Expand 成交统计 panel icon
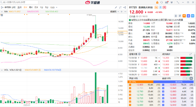 [191, 54]
